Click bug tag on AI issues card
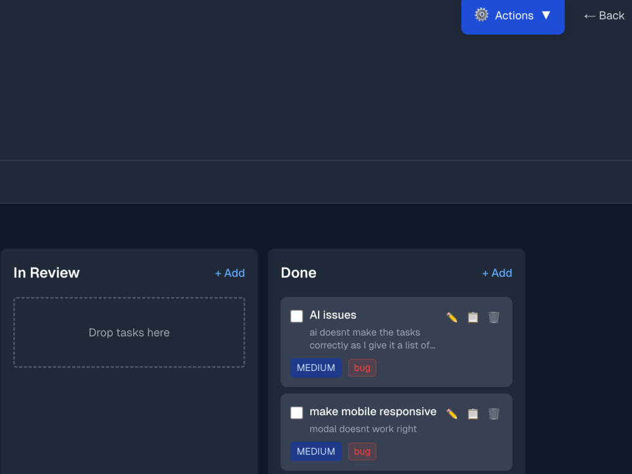 362,368
